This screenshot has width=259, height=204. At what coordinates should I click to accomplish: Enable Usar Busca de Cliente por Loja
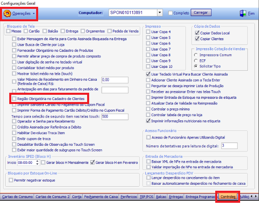14,45
